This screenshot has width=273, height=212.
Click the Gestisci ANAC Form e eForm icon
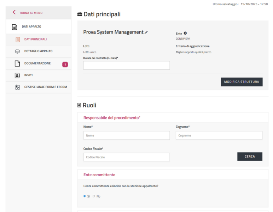click(17, 87)
